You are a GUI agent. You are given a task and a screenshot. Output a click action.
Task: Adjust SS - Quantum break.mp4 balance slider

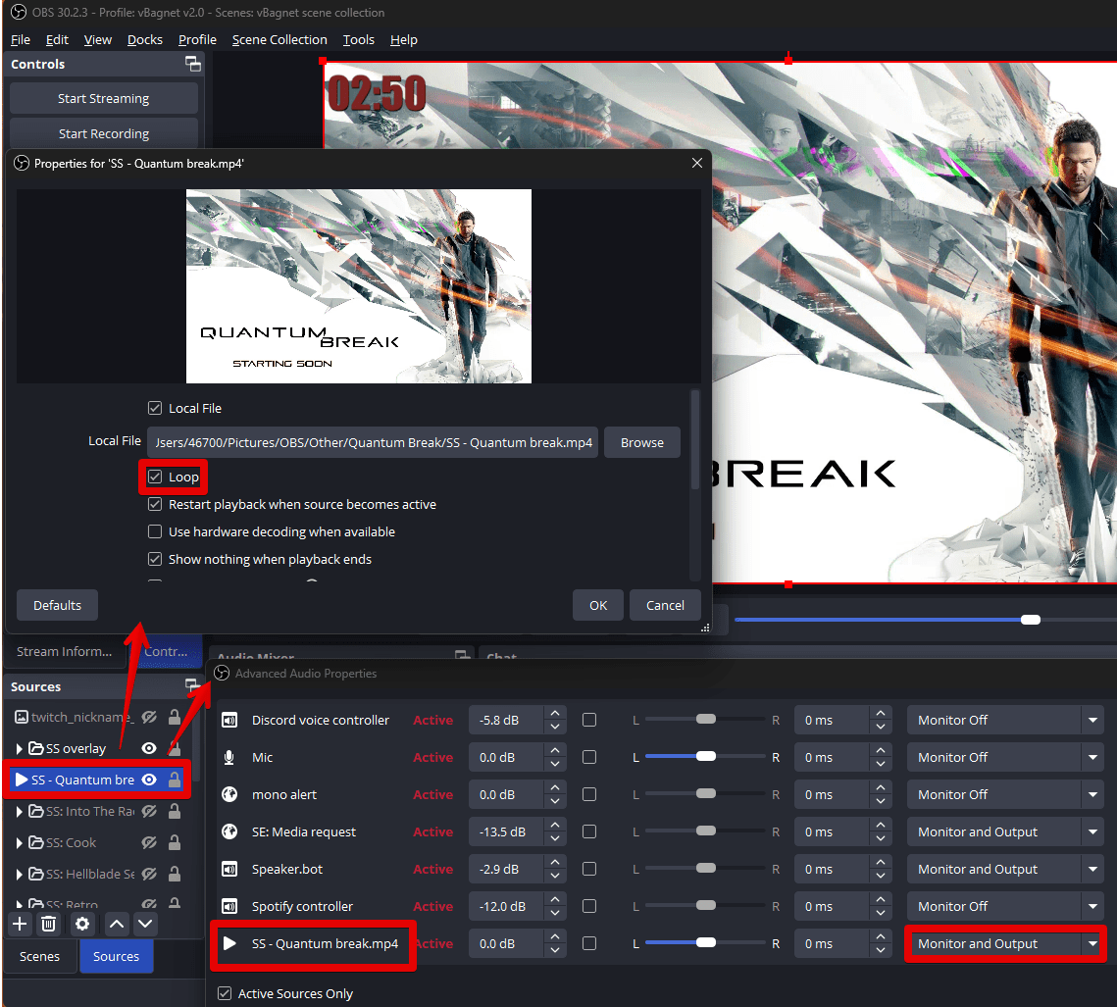coord(705,942)
